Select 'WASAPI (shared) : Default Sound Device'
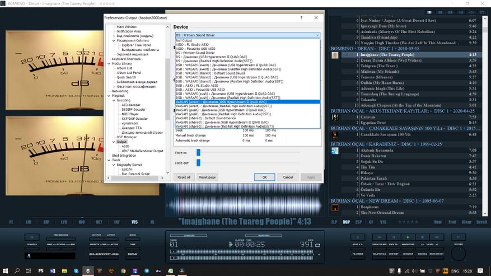The width and height of the screenshot is (491, 276). pyautogui.click(x=247, y=119)
